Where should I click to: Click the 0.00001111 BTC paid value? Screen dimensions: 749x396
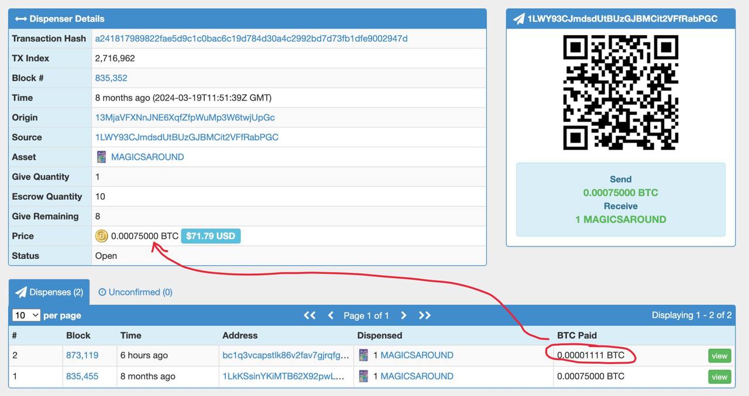(x=591, y=355)
